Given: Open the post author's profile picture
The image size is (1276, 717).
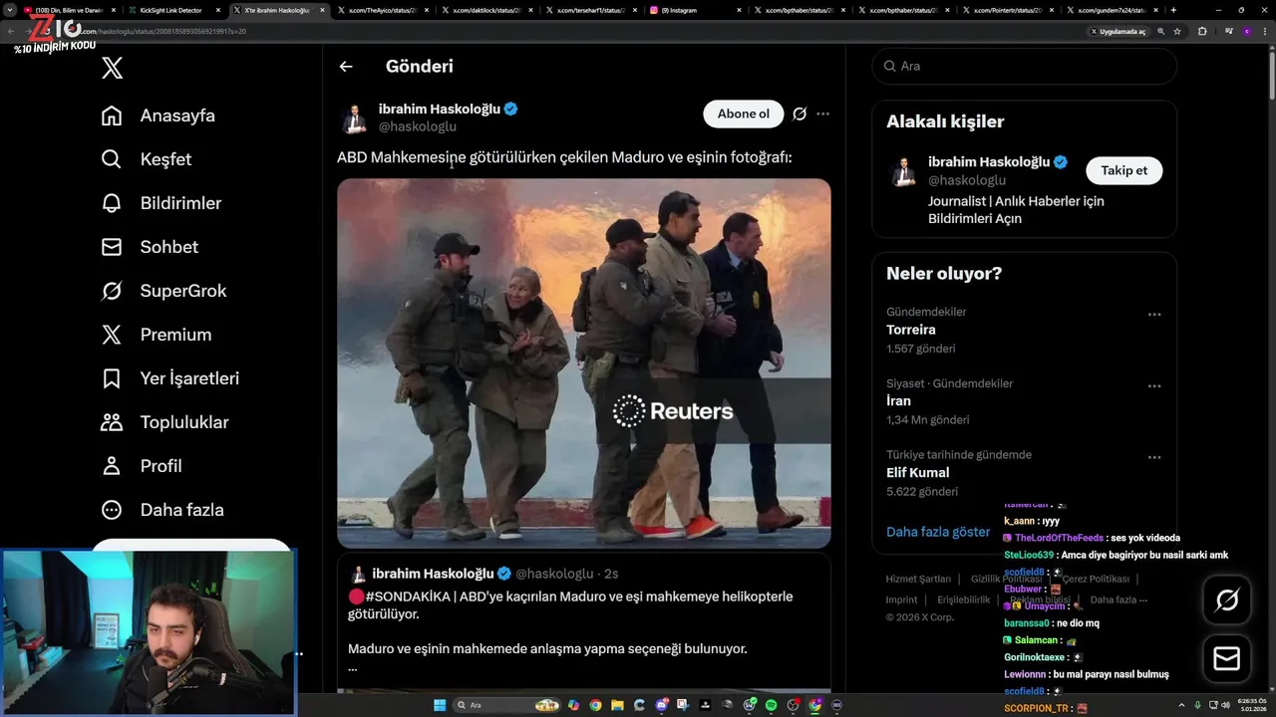Looking at the screenshot, I should tap(354, 118).
